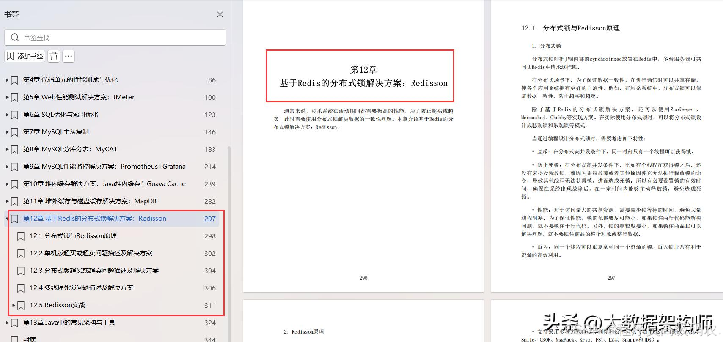Open bookmark 第10章 Java堆内缓存与Guava Cache

[x=104, y=184]
